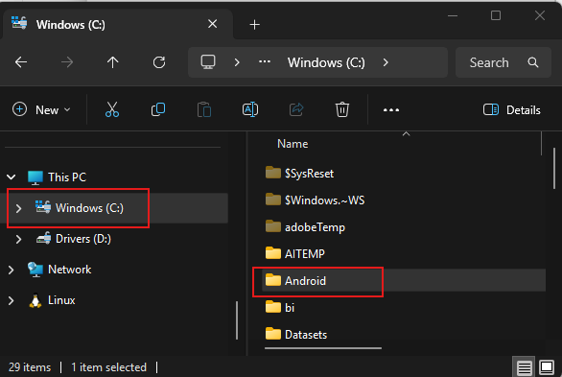Click the PC monitor icon in address bar
This screenshot has width=562, height=377.
pyautogui.click(x=208, y=62)
